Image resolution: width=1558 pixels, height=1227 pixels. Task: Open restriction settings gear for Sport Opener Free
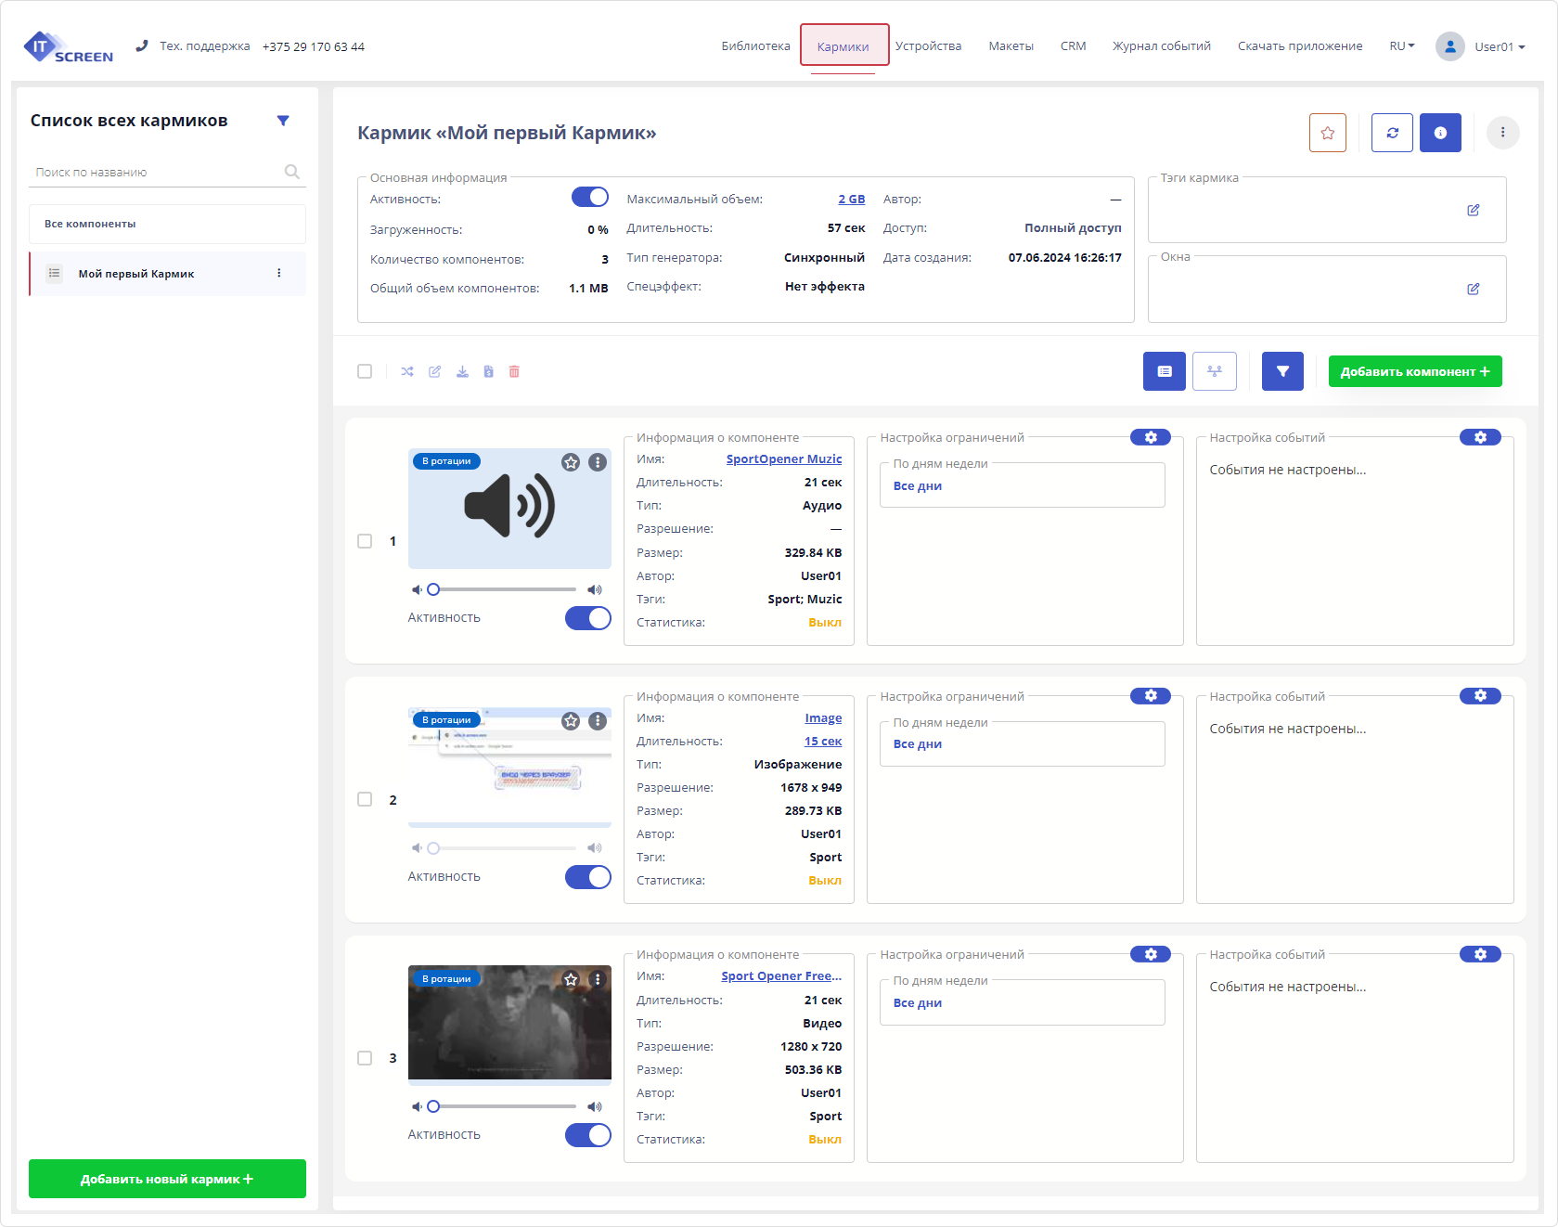1151,954
